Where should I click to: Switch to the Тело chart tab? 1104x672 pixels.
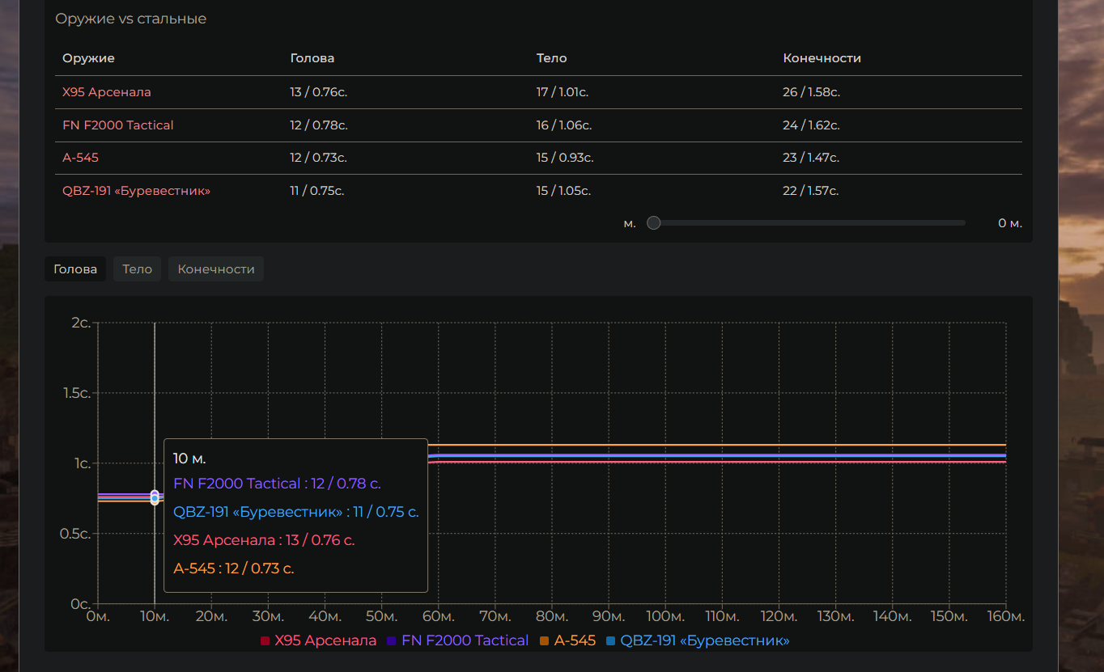[x=138, y=269]
